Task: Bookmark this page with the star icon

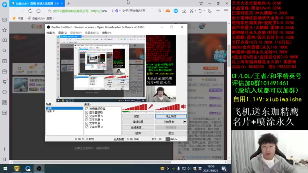Action: [50, 11]
